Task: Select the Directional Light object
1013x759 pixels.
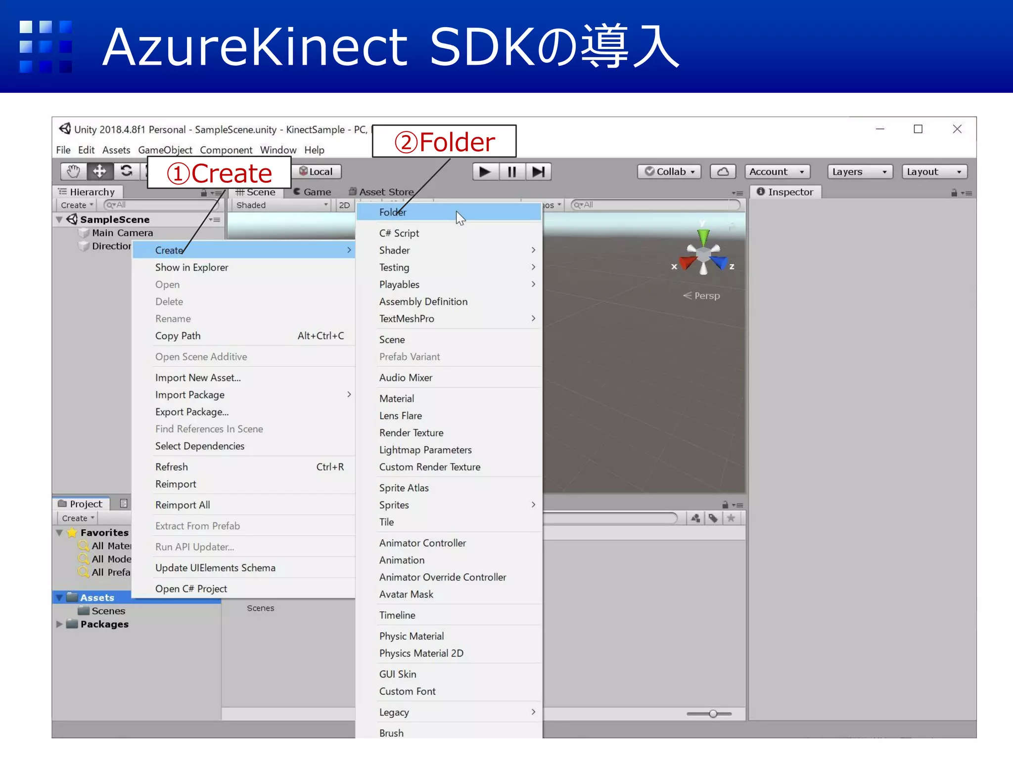Action: pyautogui.click(x=105, y=246)
